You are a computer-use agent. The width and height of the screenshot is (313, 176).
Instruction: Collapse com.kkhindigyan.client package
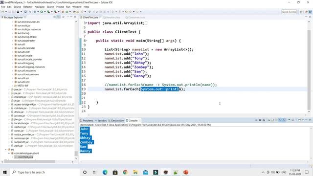click(9, 153)
